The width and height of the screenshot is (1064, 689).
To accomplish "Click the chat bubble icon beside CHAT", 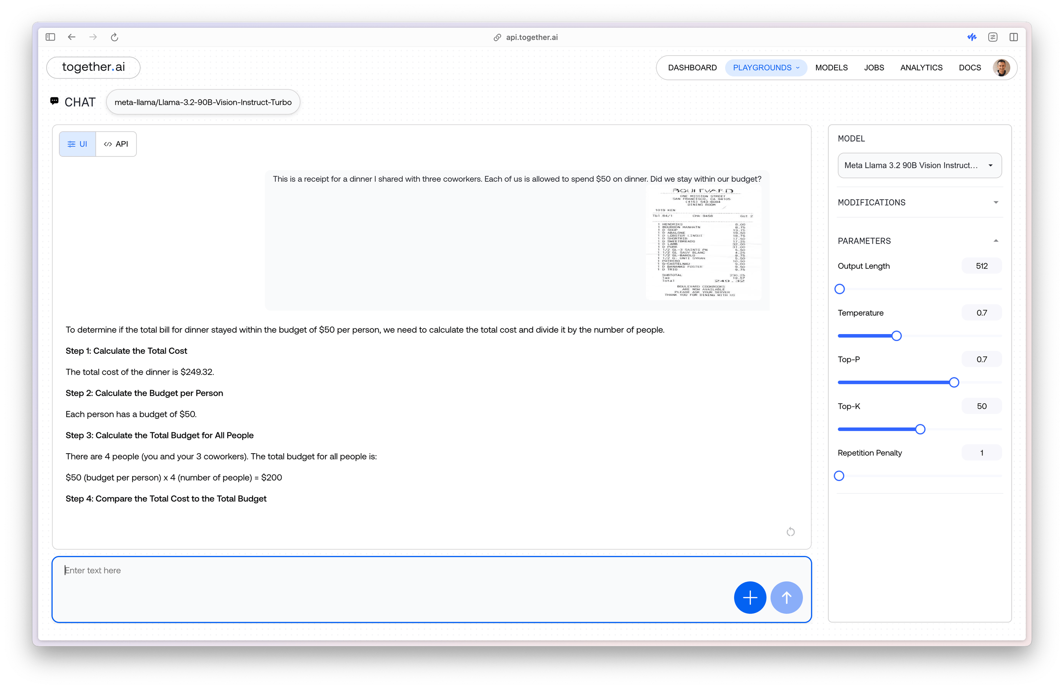I will (x=54, y=102).
